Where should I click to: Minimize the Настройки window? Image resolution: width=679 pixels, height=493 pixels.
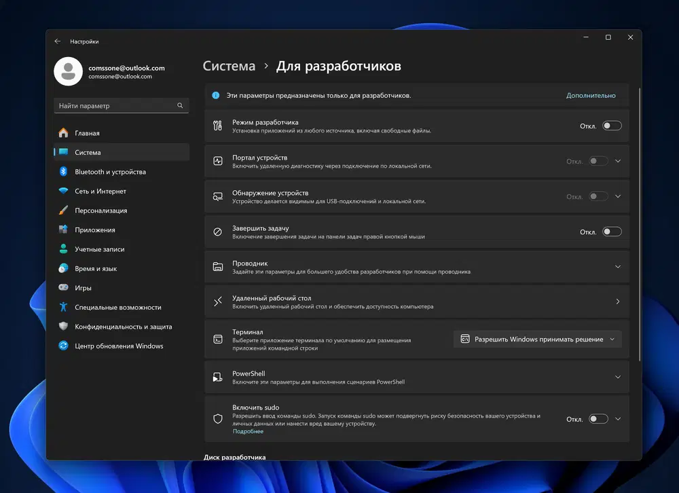586,37
